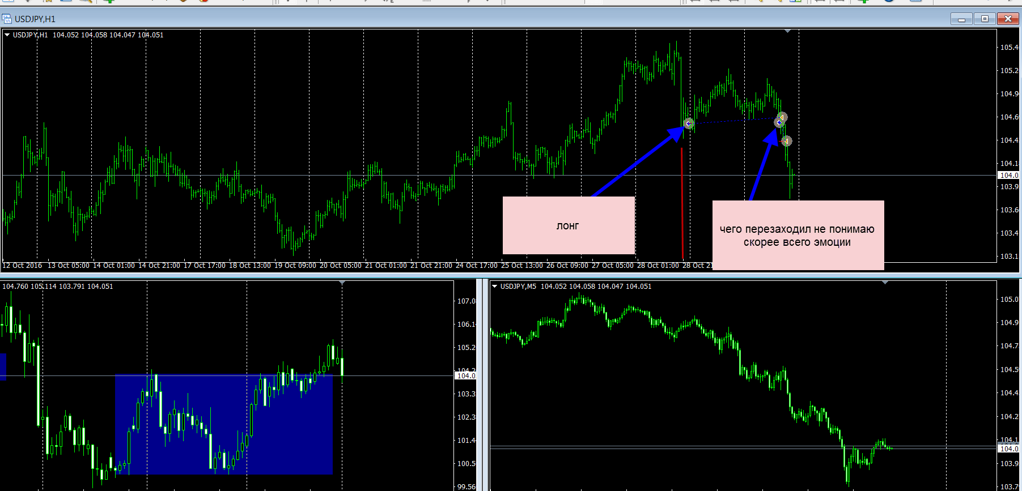Click the 21 Oct 01:00 time label
This screenshot has height=491, width=1022.
[x=386, y=265]
